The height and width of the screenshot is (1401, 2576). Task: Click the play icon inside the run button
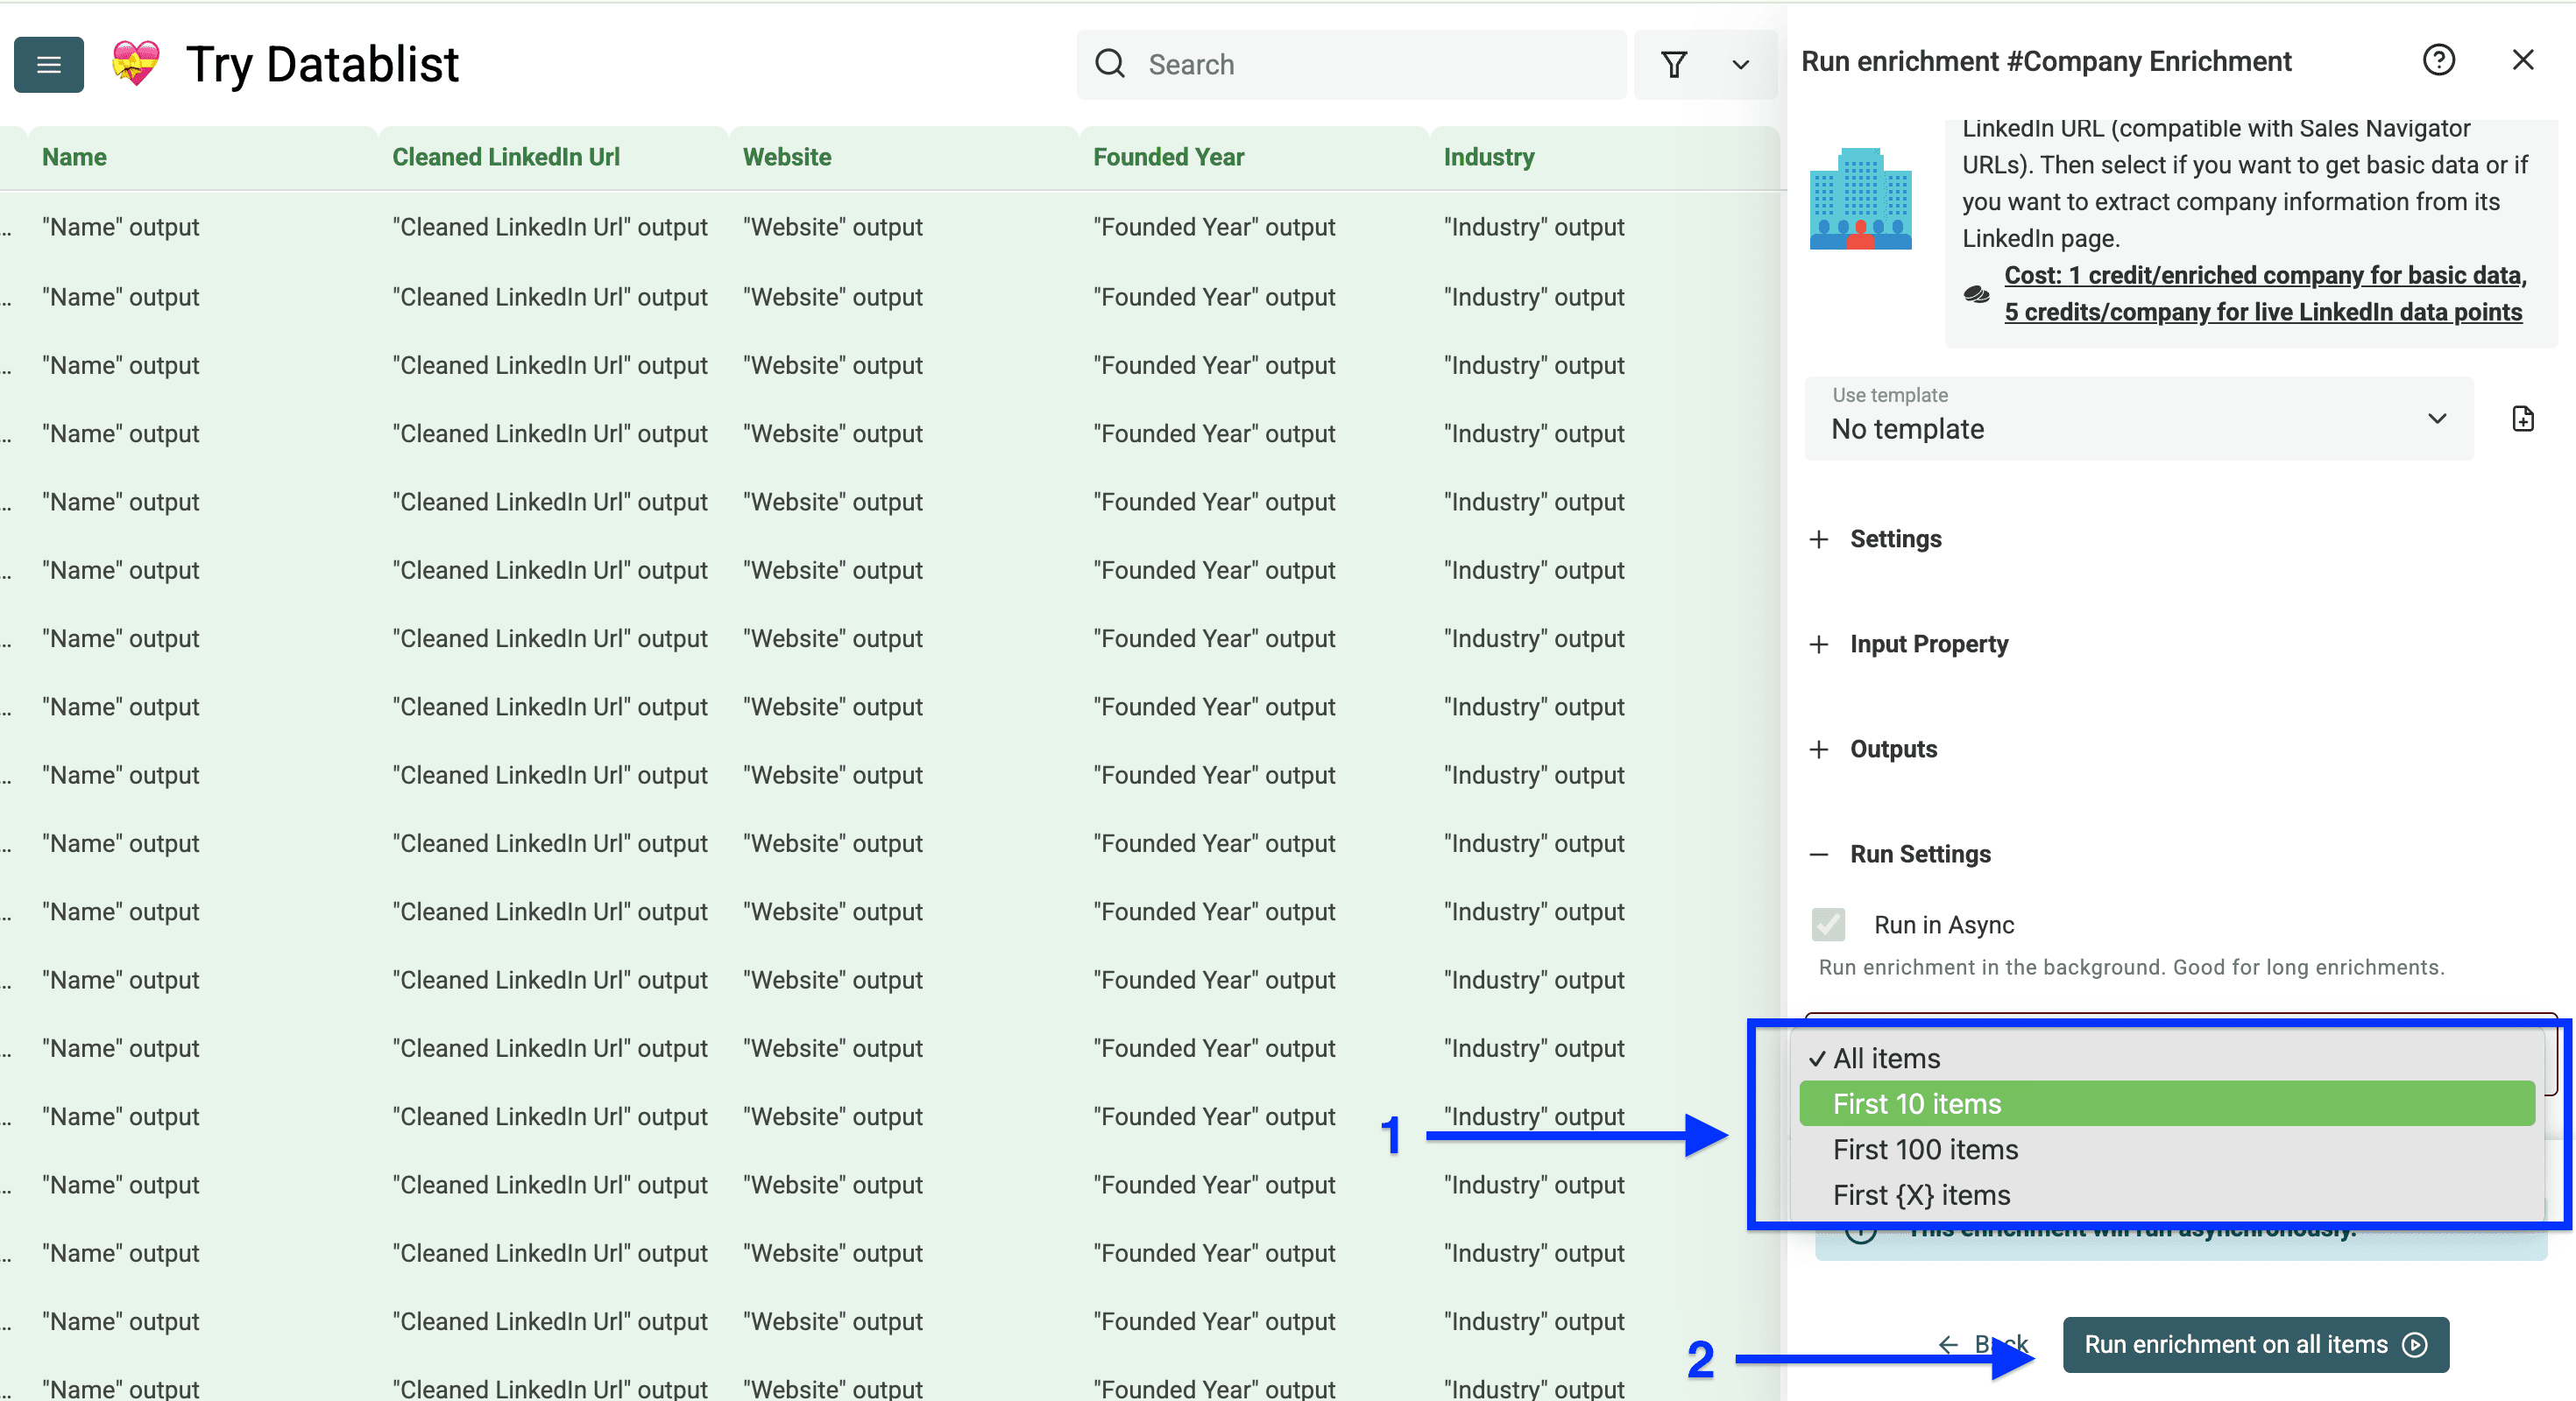(2415, 1344)
